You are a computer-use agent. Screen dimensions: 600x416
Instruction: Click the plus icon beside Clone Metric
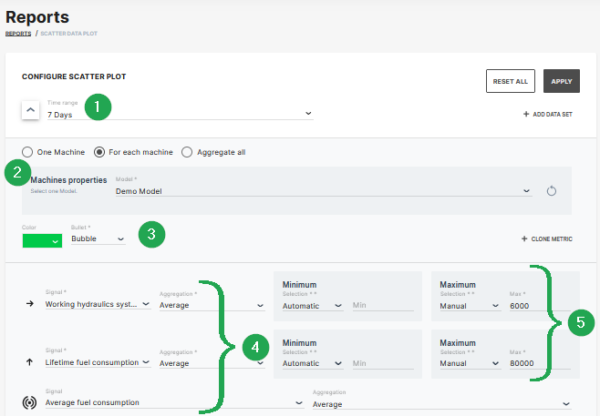click(524, 238)
